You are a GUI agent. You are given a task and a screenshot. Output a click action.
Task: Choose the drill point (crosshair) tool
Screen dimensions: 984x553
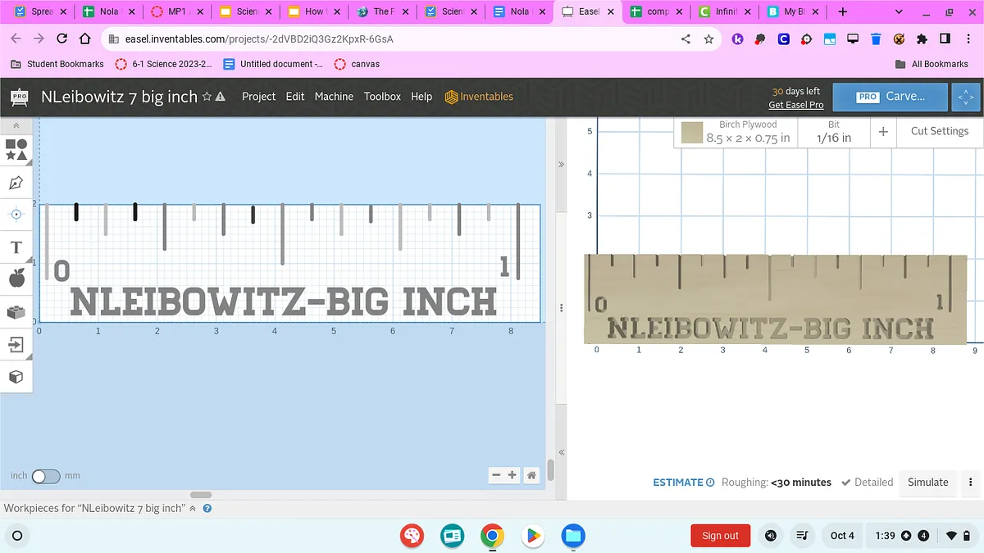[x=16, y=214]
